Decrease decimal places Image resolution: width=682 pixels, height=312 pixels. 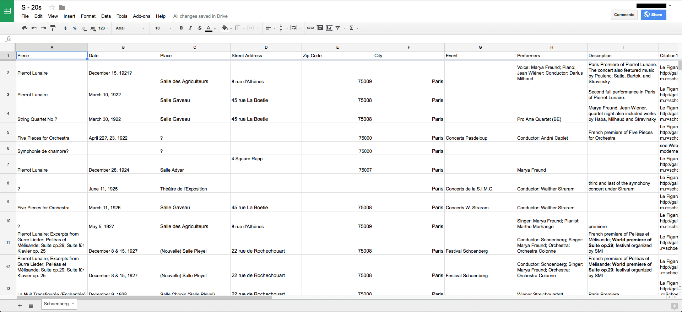84,28
